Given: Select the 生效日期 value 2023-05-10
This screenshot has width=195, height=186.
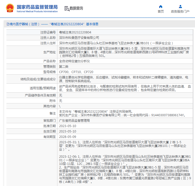Looking at the screenshot, I should [x=68, y=131].
